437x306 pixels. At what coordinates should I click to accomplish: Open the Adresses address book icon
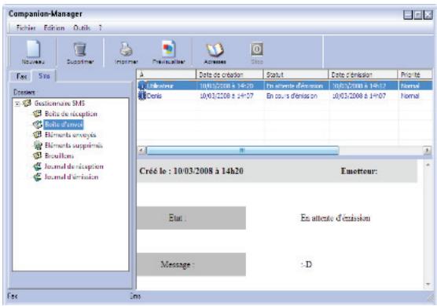(215, 49)
